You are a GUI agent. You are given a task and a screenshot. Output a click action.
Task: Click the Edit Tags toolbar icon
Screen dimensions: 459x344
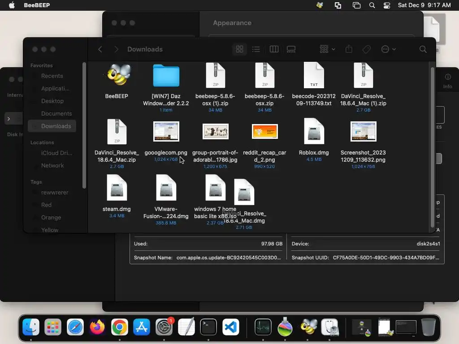(x=366, y=49)
